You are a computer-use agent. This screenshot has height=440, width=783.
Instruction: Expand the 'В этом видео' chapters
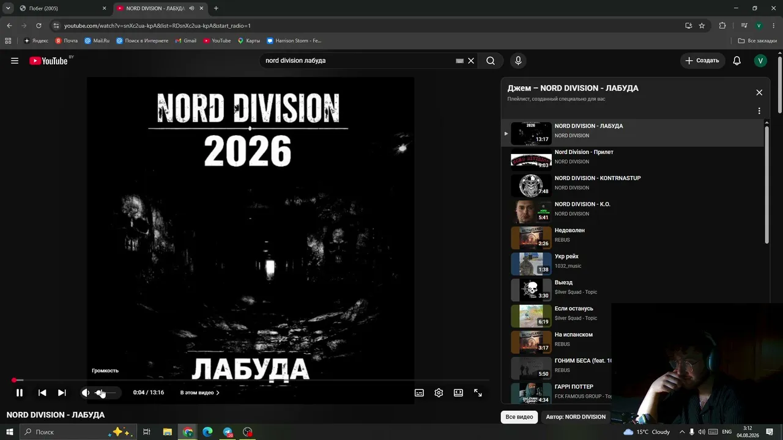click(x=200, y=393)
